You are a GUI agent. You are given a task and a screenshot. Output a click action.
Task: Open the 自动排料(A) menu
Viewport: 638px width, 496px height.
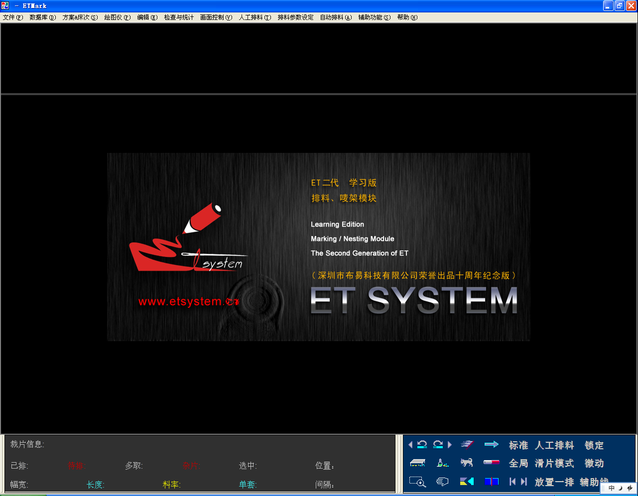point(336,17)
